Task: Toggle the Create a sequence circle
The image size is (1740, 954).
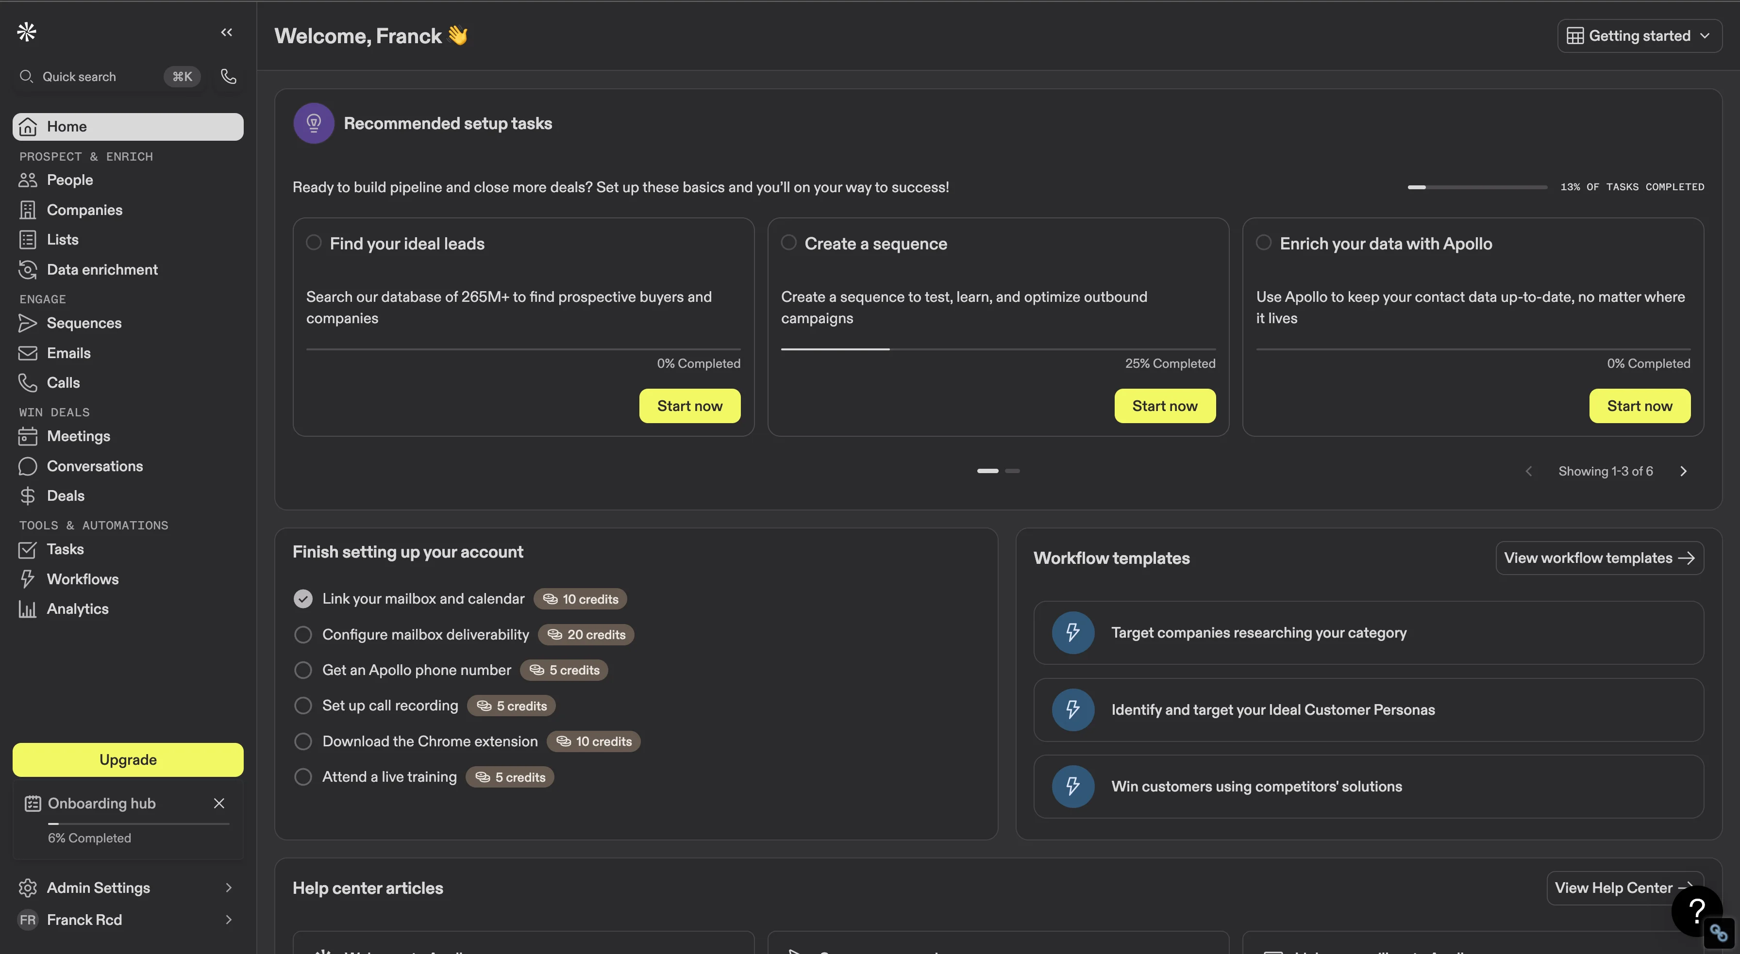Action: pos(788,243)
